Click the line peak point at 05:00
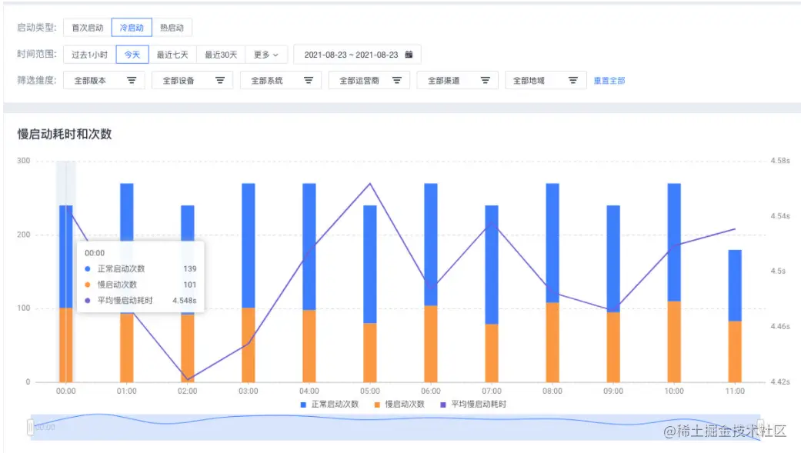This screenshot has height=453, width=801. [x=370, y=183]
